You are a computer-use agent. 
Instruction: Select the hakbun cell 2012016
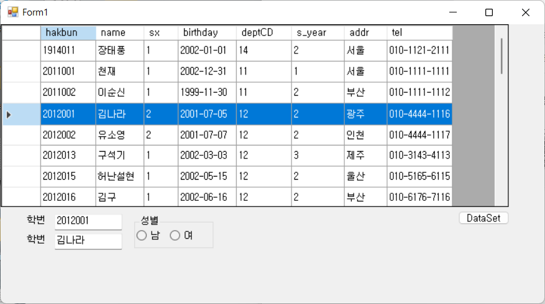click(x=68, y=196)
